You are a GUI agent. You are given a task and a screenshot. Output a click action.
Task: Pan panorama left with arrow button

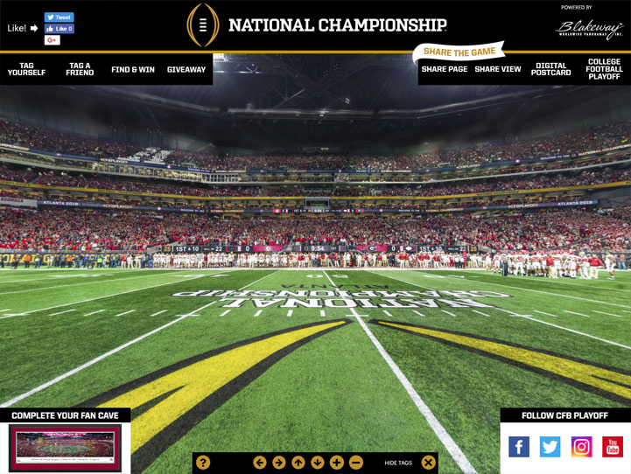[x=260, y=463]
